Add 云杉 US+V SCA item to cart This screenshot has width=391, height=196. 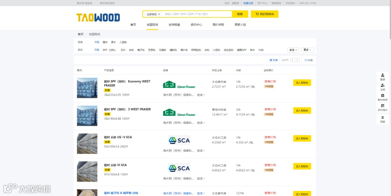tap(302, 139)
